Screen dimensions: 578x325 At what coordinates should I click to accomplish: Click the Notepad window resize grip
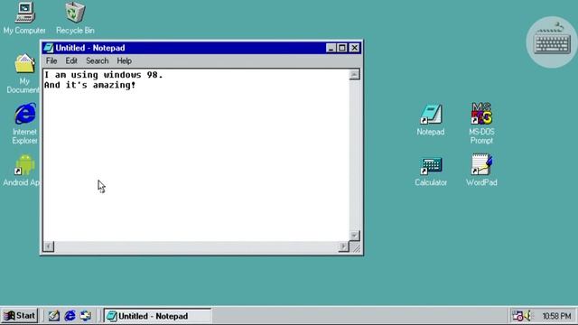[x=356, y=248]
